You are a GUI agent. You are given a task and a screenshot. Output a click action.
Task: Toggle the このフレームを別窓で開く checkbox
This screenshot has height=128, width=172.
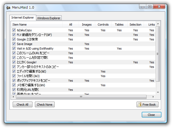(14, 58)
